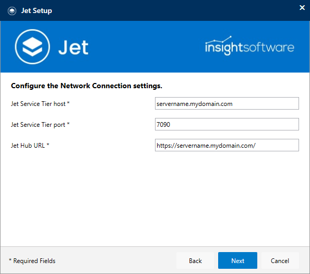Click the white Jet wordmark text
This screenshot has width=310, height=274.
[x=74, y=47]
